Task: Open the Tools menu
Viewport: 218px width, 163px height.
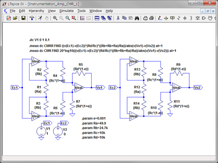Action: (x=81, y=11)
